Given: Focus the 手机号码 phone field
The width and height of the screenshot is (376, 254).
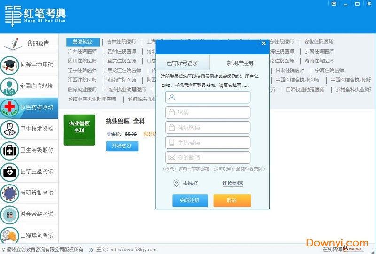Looking at the screenshot, I should [x=208, y=142].
